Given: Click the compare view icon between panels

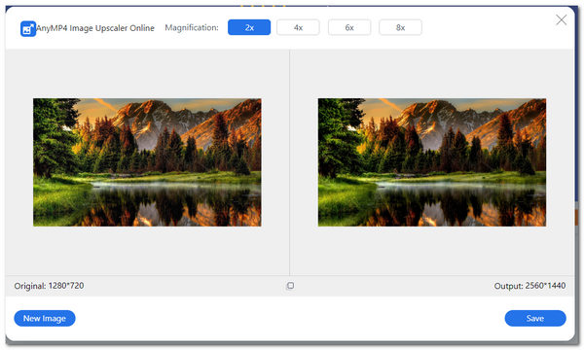Looking at the screenshot, I should [290, 286].
